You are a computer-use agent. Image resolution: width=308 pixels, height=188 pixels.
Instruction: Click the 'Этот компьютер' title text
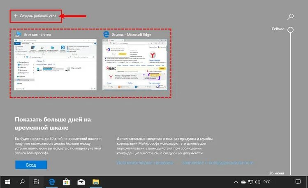(37, 35)
